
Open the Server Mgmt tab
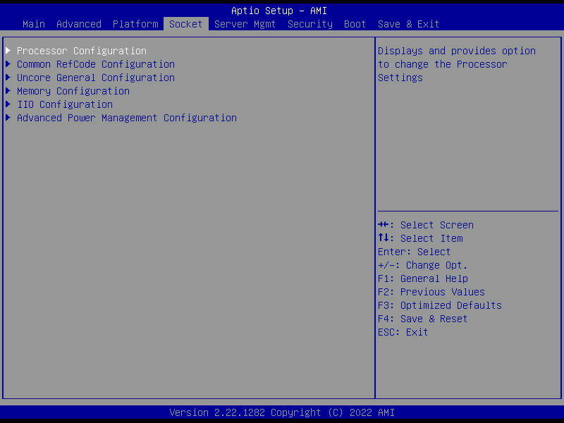pos(245,24)
